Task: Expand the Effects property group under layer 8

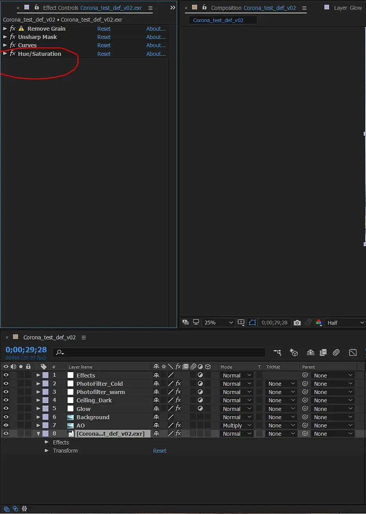Action: [x=47, y=442]
